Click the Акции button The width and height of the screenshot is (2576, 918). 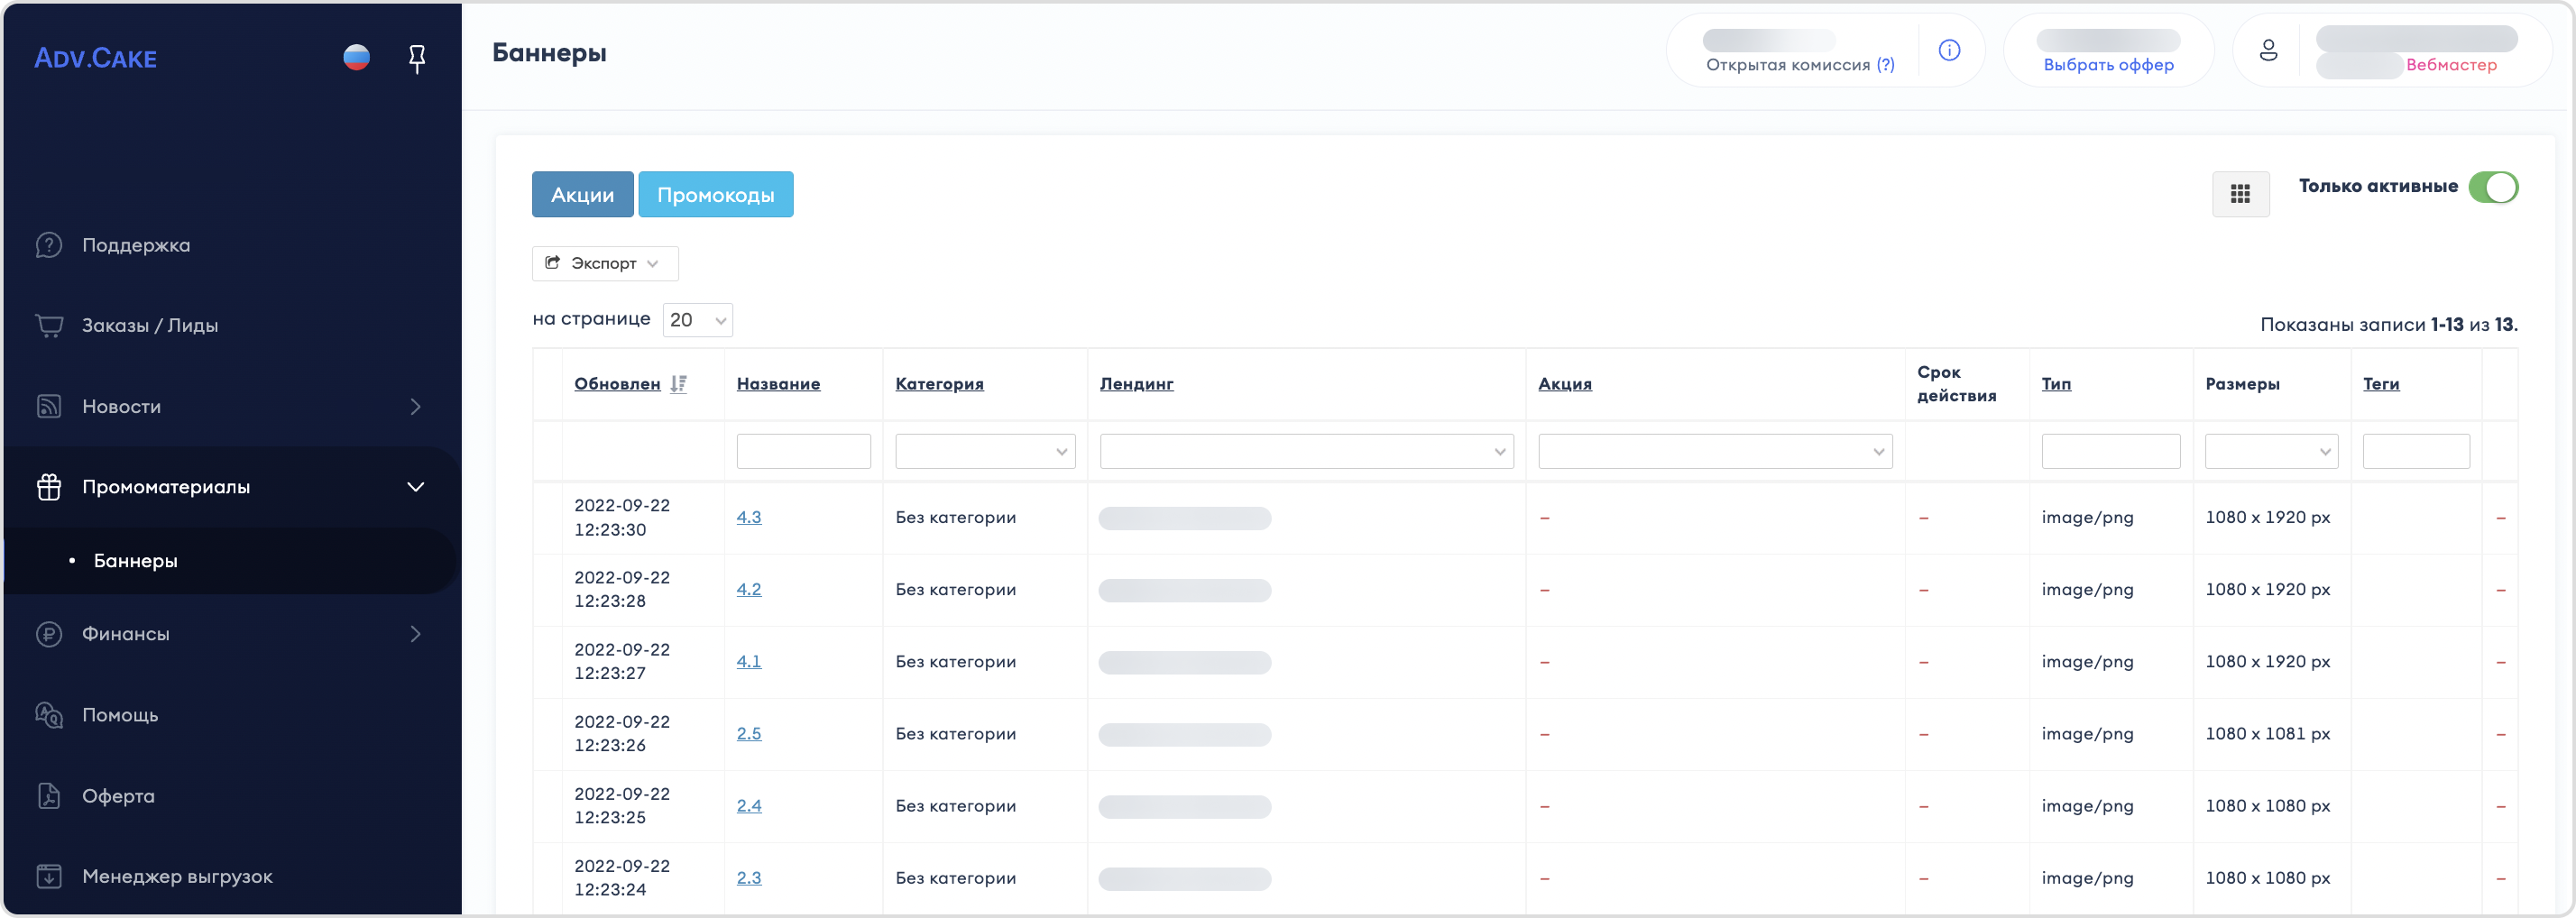pyautogui.click(x=582, y=194)
